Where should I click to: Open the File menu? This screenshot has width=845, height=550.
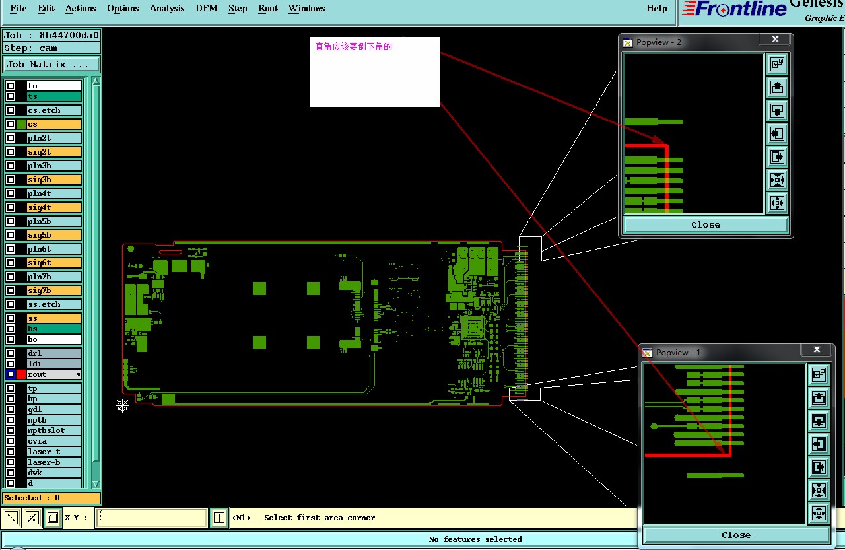coord(18,8)
